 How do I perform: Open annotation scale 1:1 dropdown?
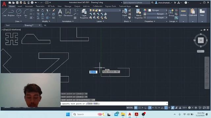tap(185, 108)
